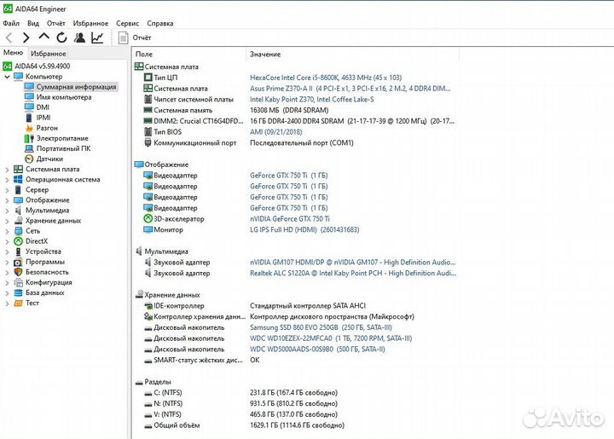Click the Back navigation arrow
Screen dimensions: 614x439
(9, 38)
